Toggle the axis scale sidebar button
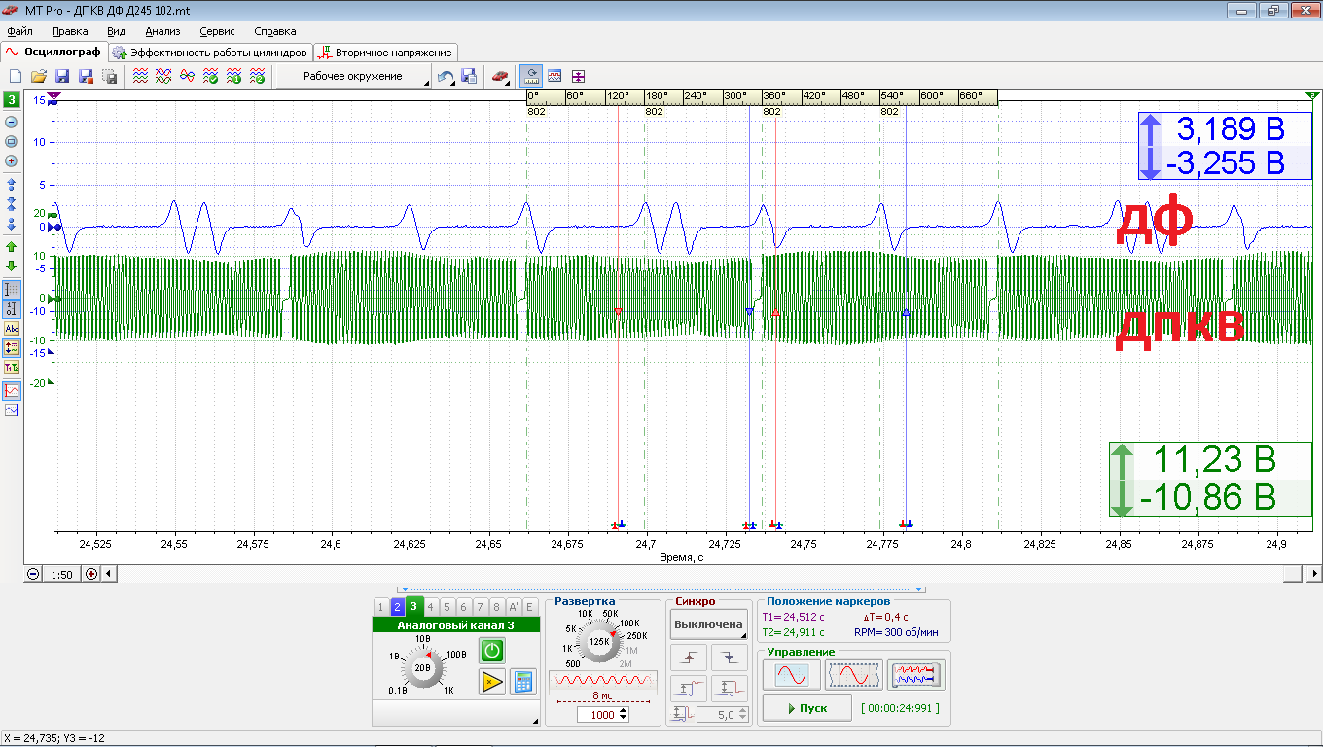This screenshot has height=747, width=1323. [x=12, y=309]
